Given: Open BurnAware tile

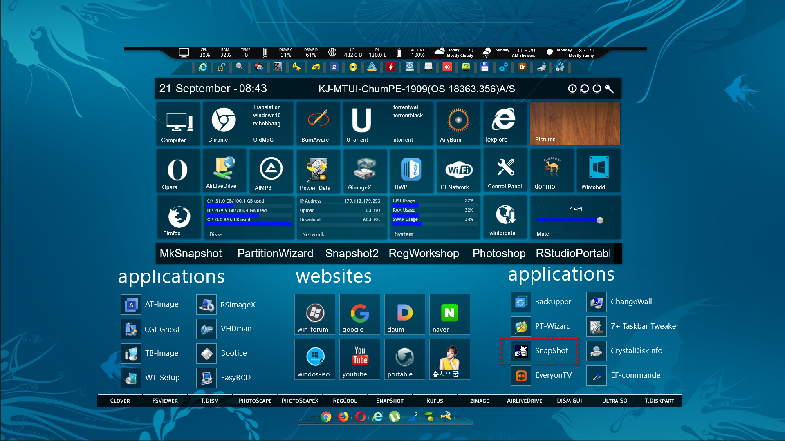Looking at the screenshot, I should point(318,124).
